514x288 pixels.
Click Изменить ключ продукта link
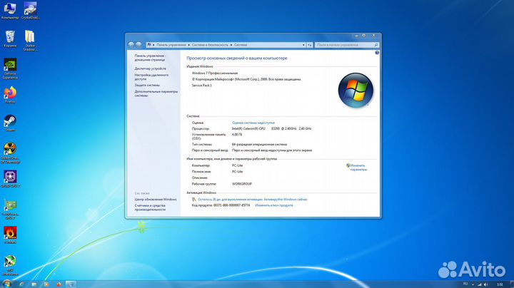point(274,205)
